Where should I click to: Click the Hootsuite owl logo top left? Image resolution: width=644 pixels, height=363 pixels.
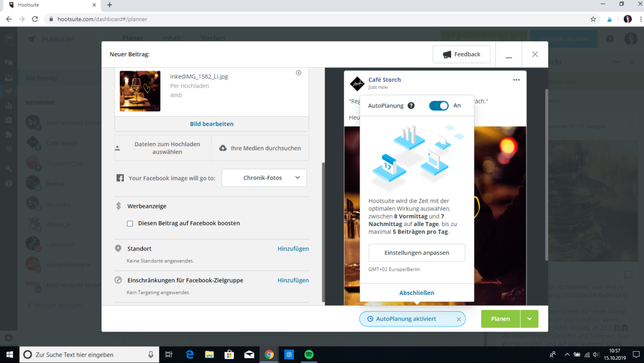pyautogui.click(x=9, y=40)
